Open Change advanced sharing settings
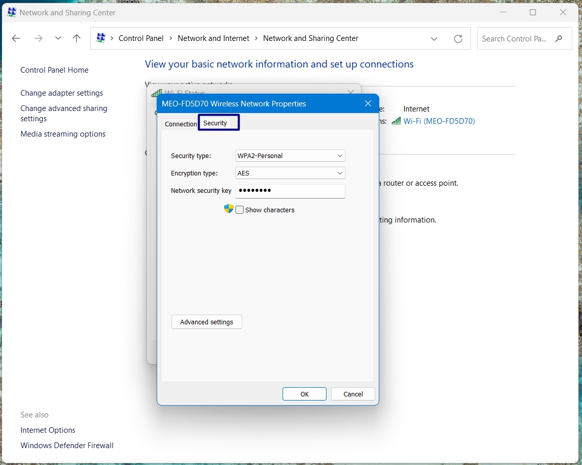The image size is (582, 465). tap(64, 114)
